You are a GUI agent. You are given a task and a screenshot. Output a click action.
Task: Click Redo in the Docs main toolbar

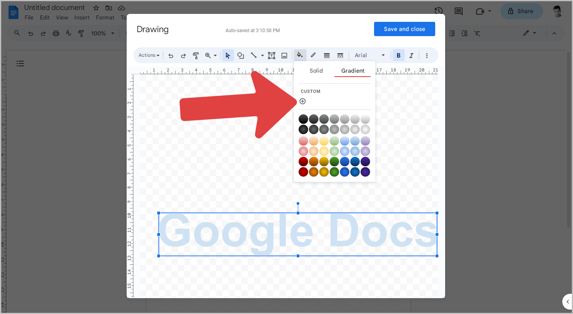coord(43,33)
